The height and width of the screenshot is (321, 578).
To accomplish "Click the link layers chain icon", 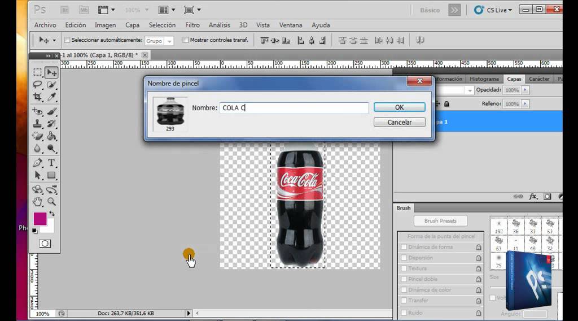I will [x=518, y=196].
